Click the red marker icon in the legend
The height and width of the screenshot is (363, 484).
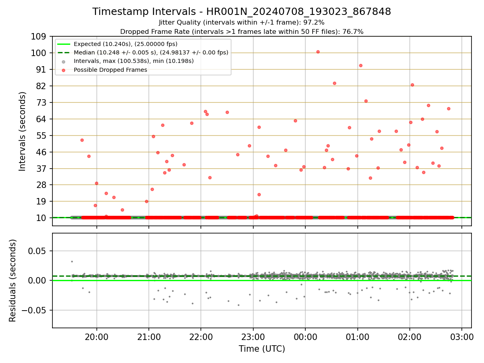pyautogui.click(x=63, y=70)
